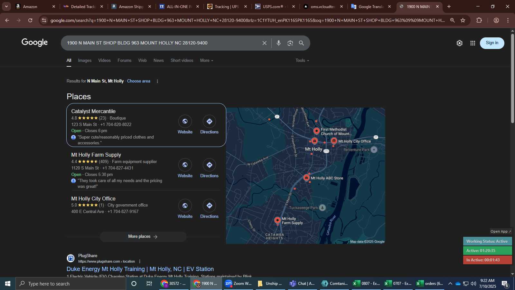Open Chrome three-dot main menu
The height and width of the screenshot is (290, 515).
point(508,20)
